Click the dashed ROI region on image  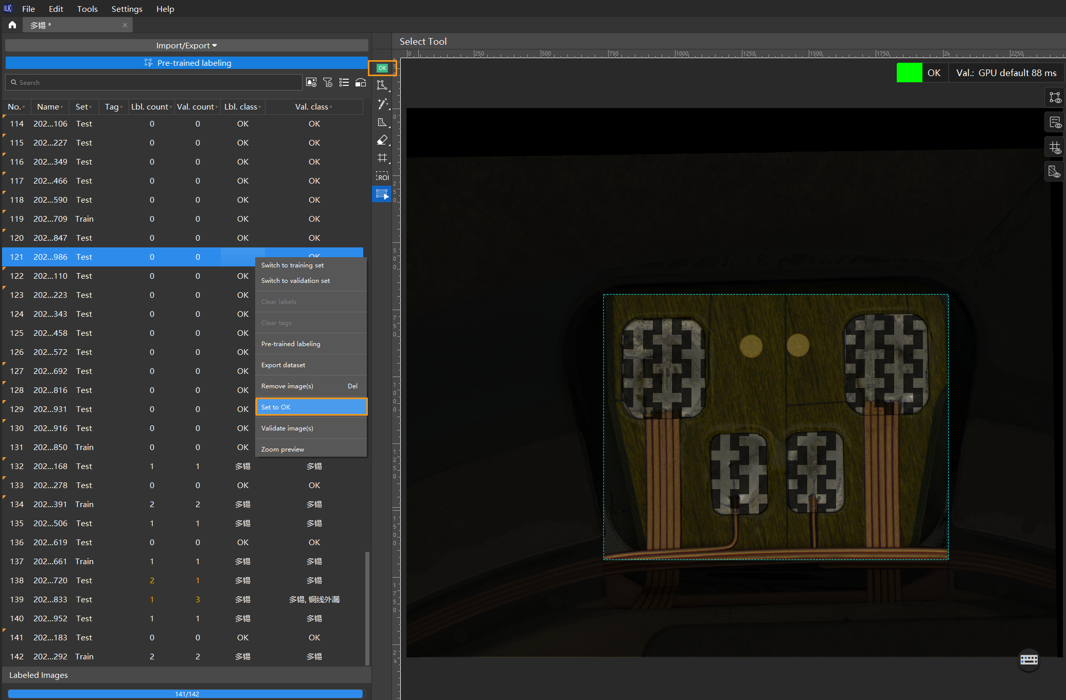coord(775,426)
